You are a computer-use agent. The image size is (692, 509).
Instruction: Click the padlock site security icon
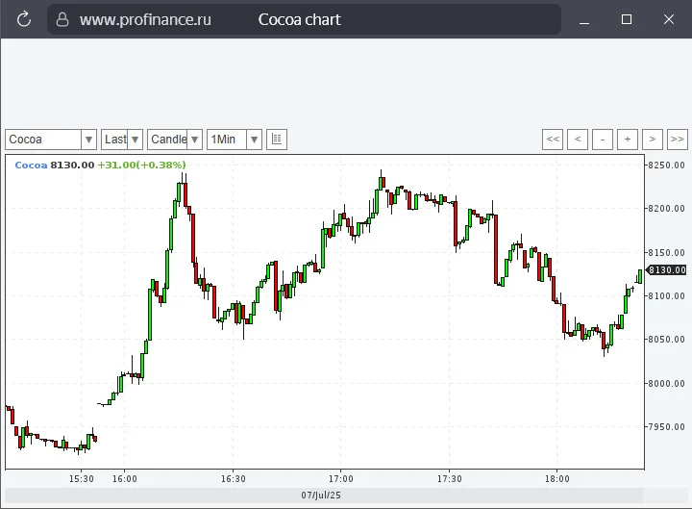(x=62, y=19)
